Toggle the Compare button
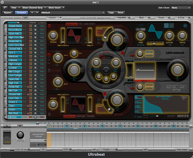The image size is (193, 158). click(21, 12)
